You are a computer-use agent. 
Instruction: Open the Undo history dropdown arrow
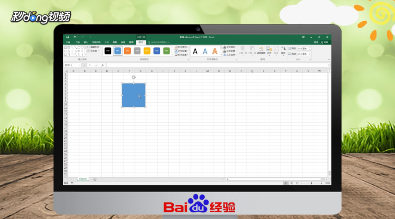[78, 37]
